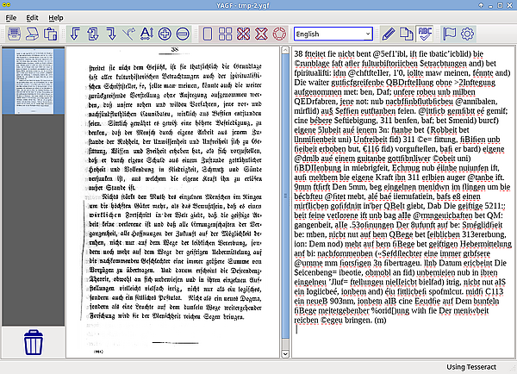Open settings with the gear icon
The width and height of the screenshot is (517, 374).
(469, 34)
